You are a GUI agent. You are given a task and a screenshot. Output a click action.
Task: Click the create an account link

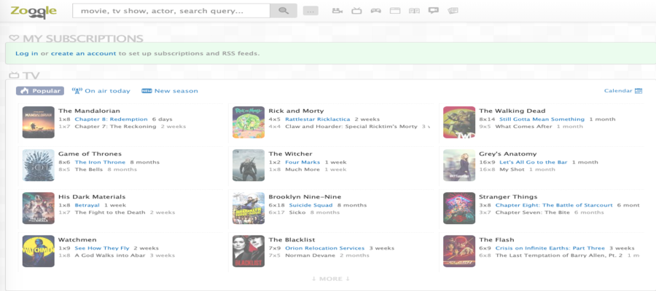pos(83,53)
